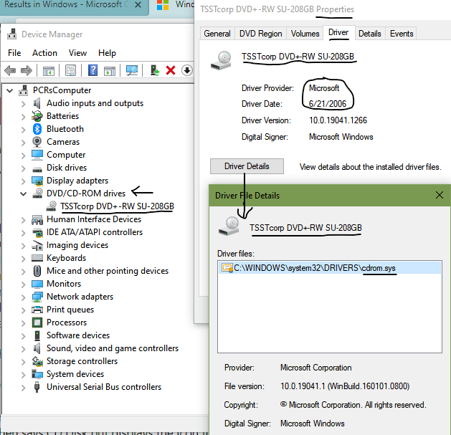This screenshot has height=435, width=451.
Task: Switch to the Volumes tab
Action: 305,34
